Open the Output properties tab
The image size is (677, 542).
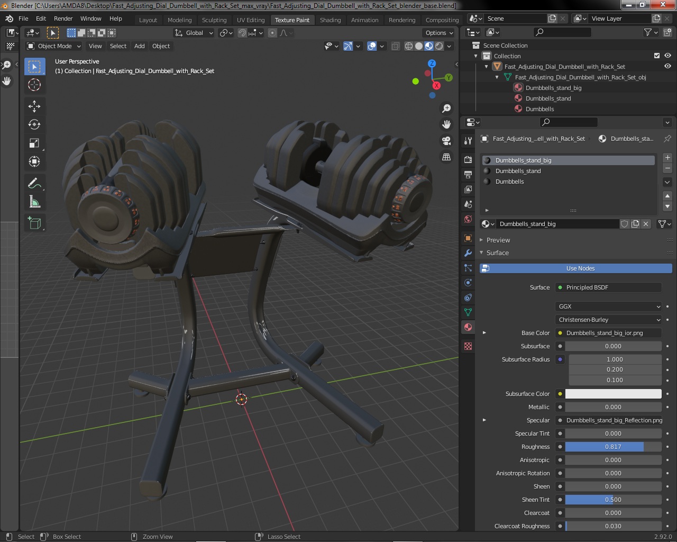pos(468,174)
